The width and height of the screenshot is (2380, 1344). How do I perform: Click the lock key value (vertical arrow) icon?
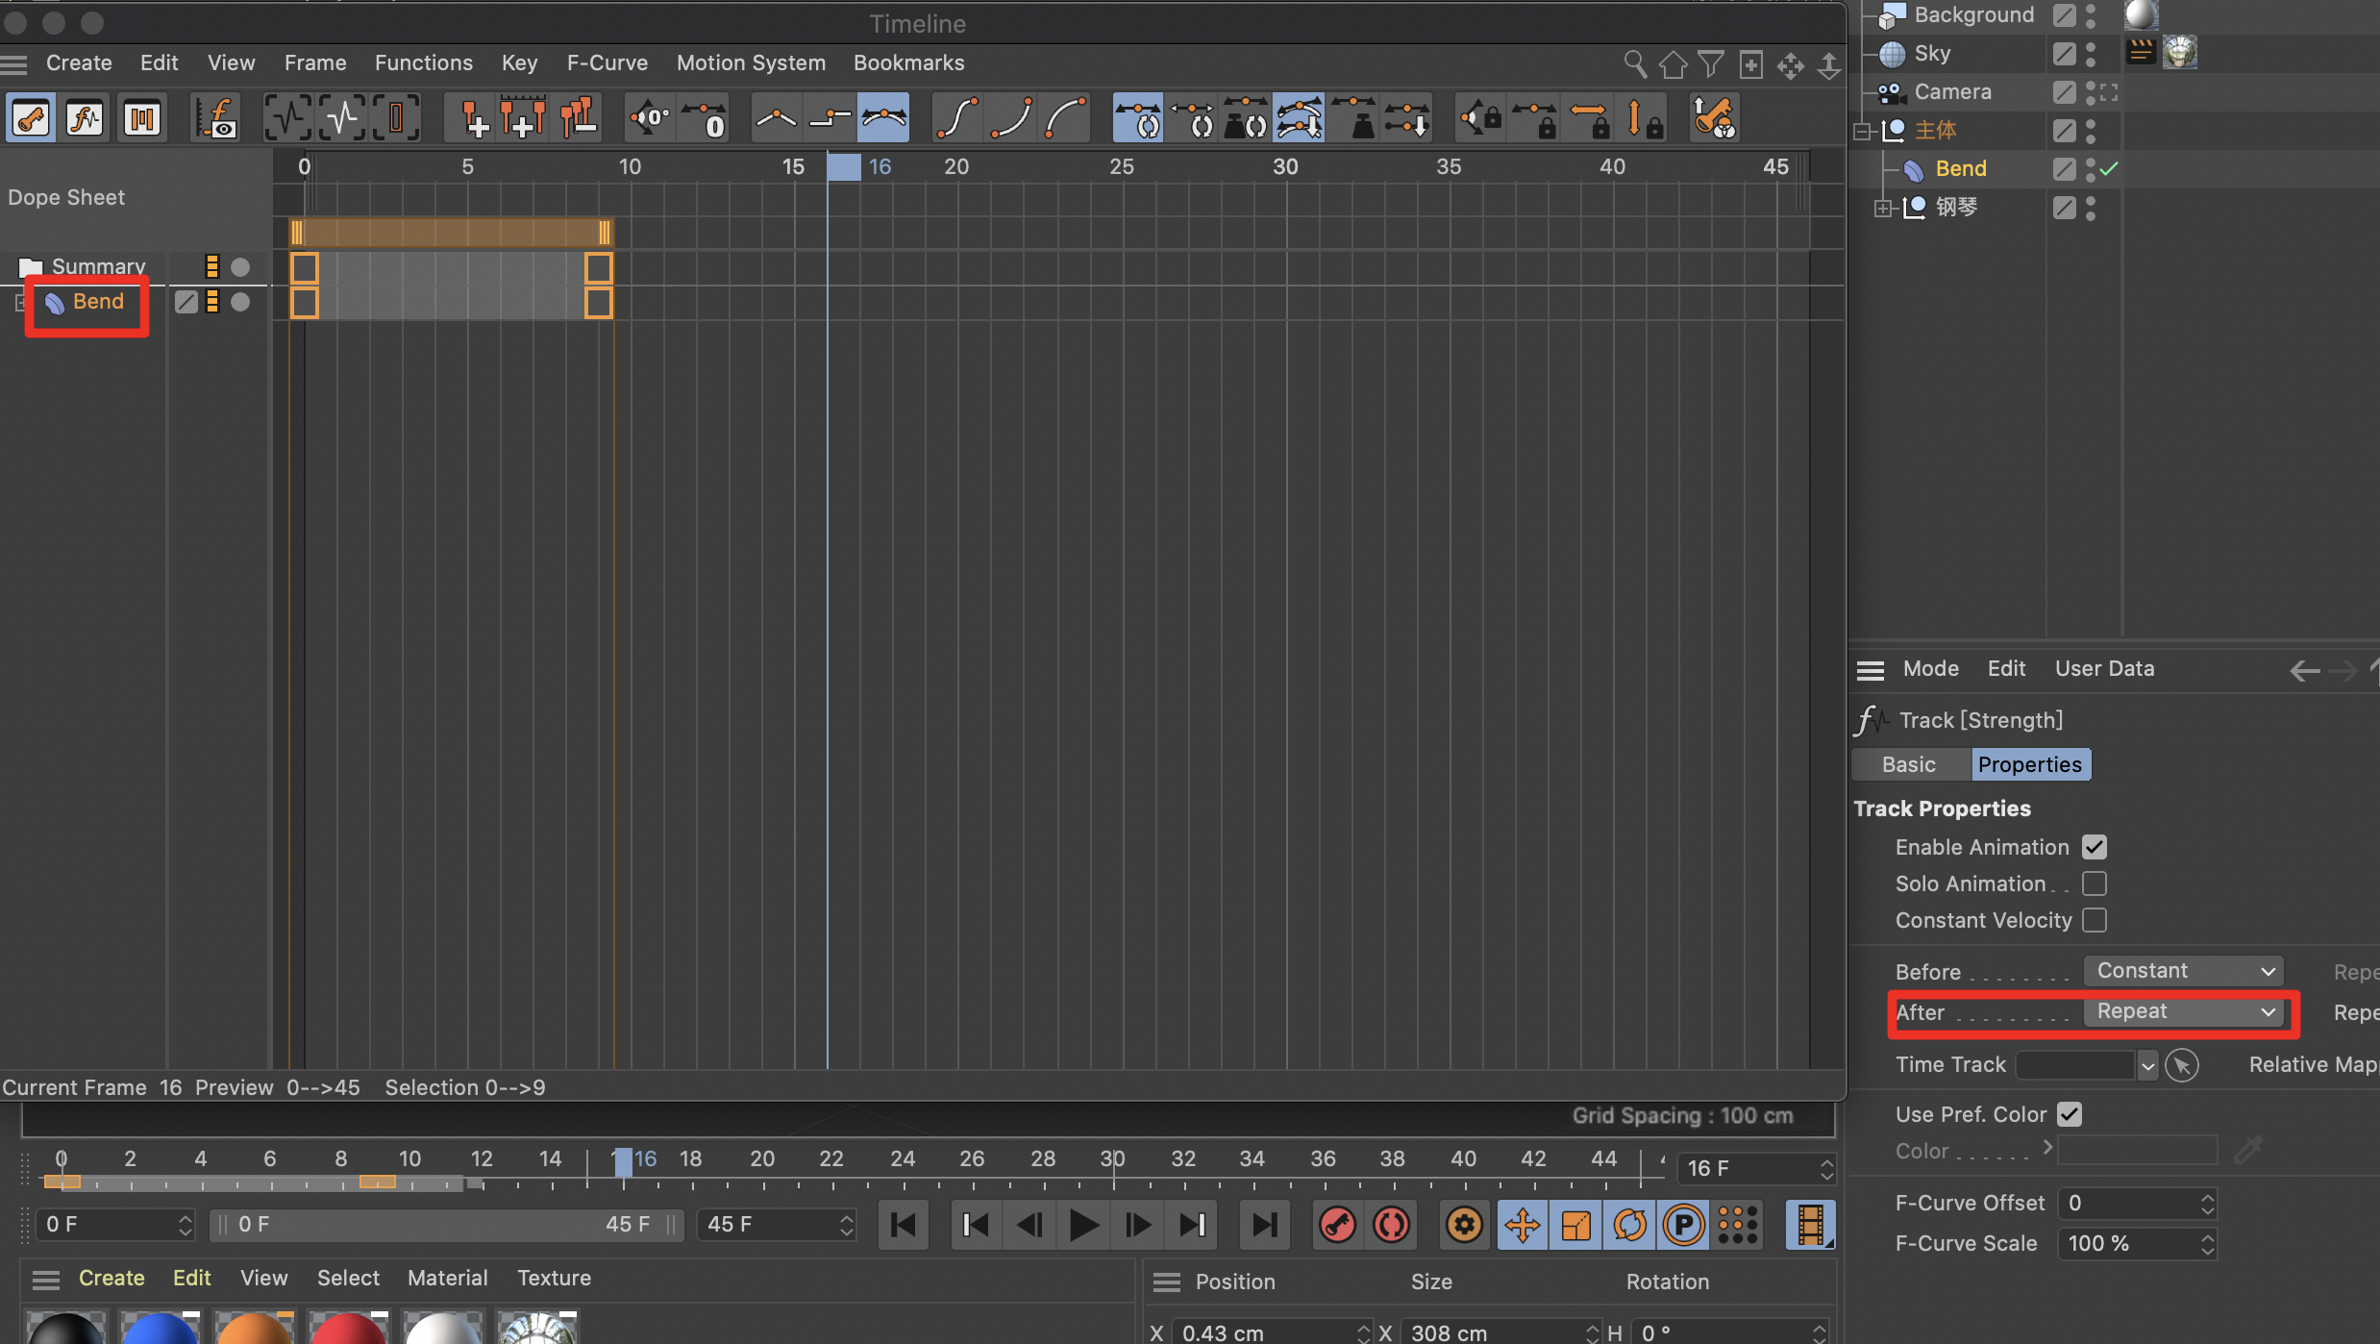pyautogui.click(x=1643, y=118)
